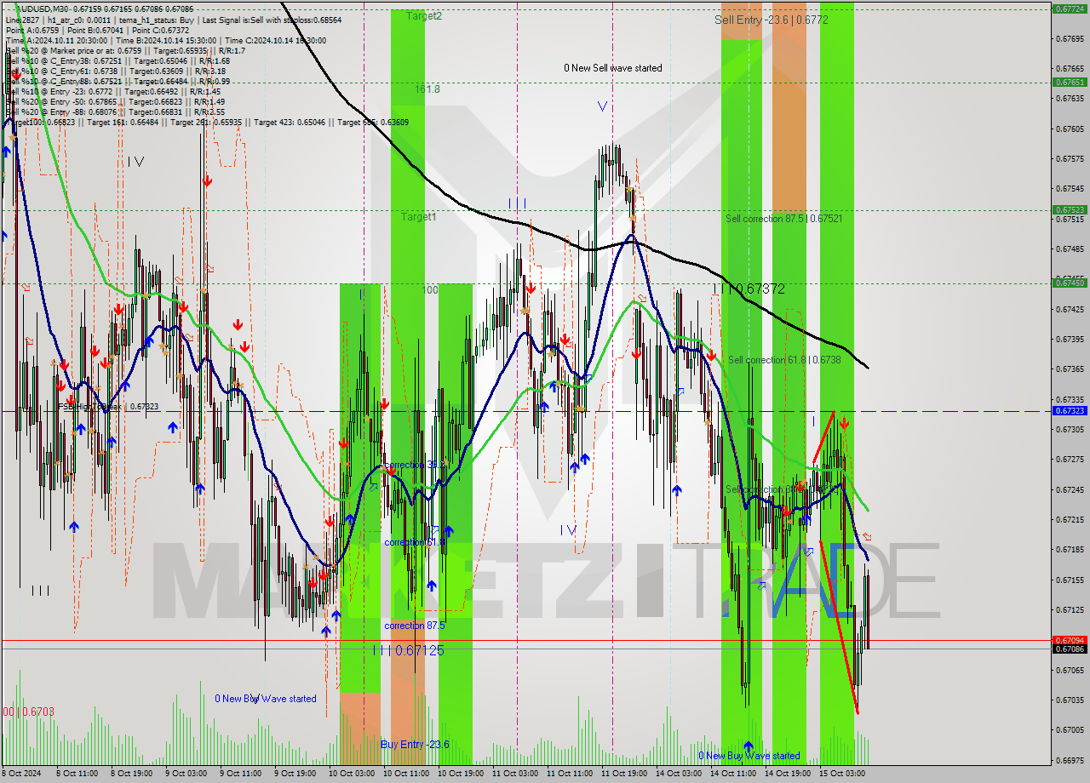Select 'Sell %20 @ Market price' line
This screenshot has height=783, width=1090.
pyautogui.click(x=125, y=51)
